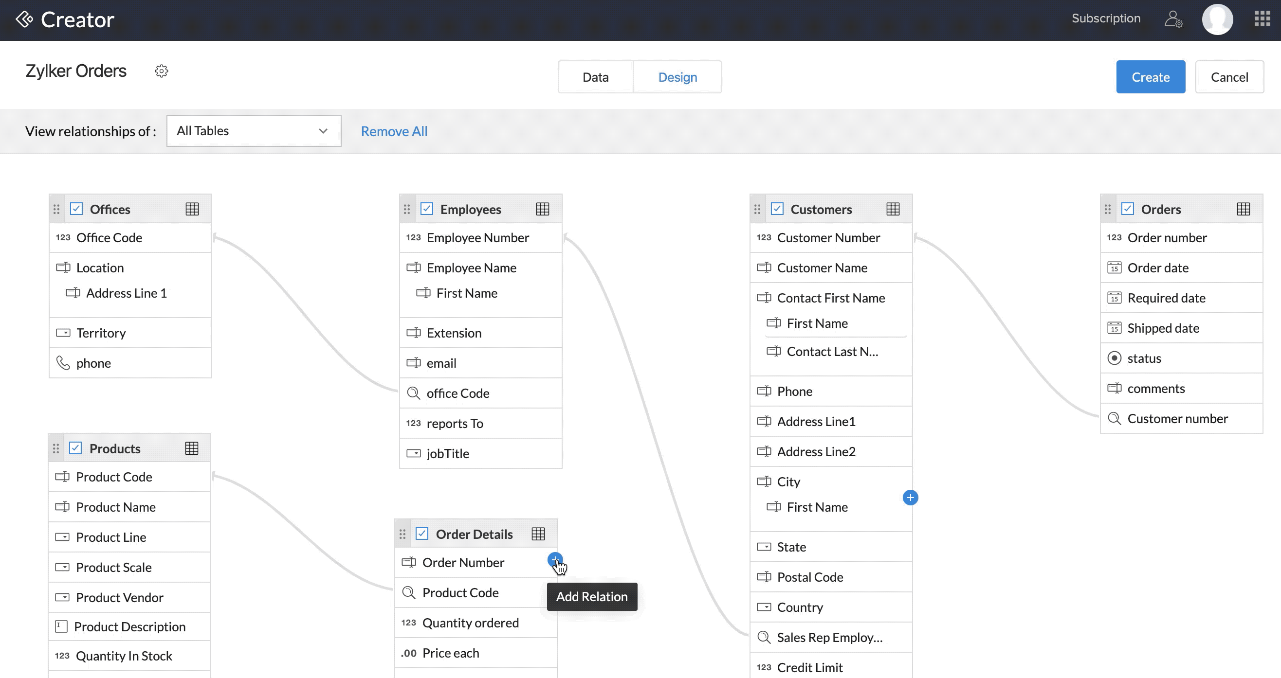Open Order Details table grid view icon
This screenshot has width=1281, height=678.
[x=538, y=534]
